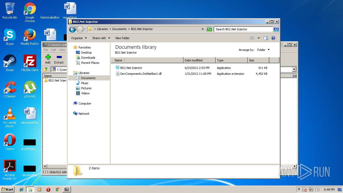Open Desktop in navigation pane
This screenshot has height=193, width=343.
[86, 53]
